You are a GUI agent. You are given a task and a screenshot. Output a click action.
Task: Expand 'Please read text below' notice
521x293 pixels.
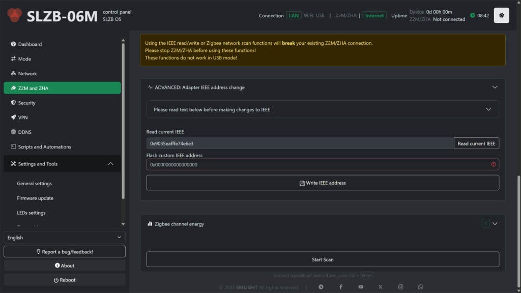click(x=488, y=109)
